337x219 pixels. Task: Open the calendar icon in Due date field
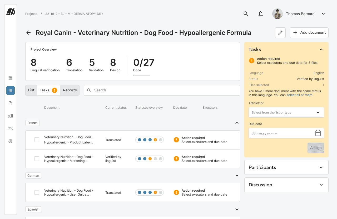[x=318, y=133]
